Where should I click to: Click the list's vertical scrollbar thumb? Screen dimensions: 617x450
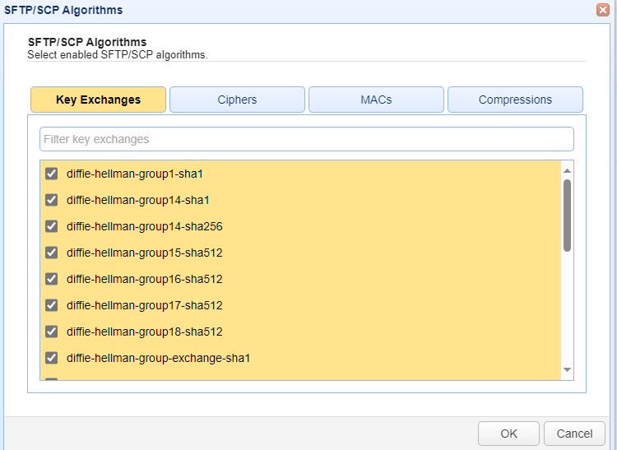(x=567, y=214)
